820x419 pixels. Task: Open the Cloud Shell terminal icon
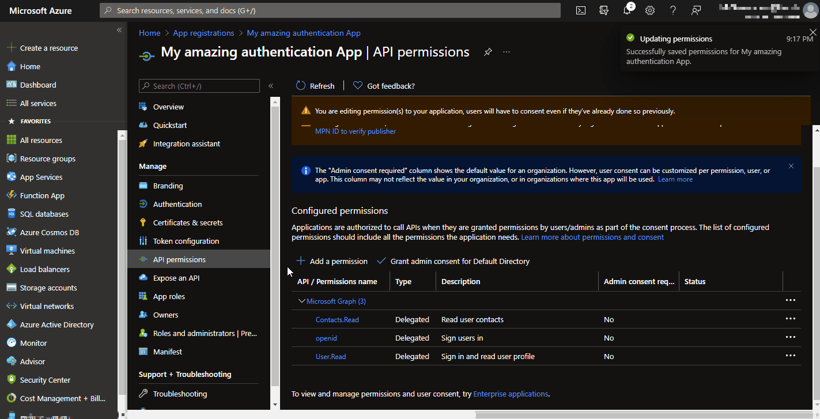coord(580,10)
